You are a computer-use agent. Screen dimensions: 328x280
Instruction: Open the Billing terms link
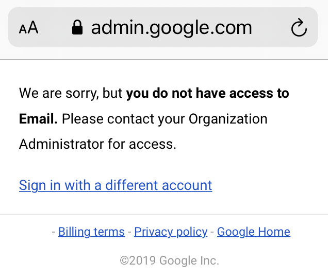coord(91,232)
